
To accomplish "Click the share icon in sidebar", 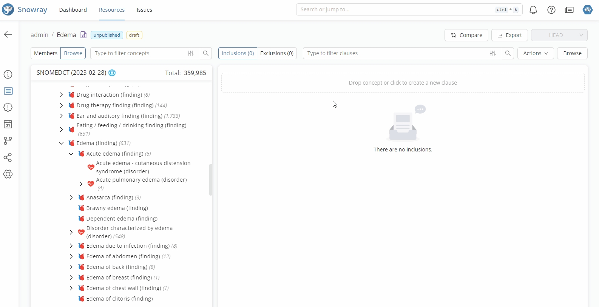I will pos(8,157).
